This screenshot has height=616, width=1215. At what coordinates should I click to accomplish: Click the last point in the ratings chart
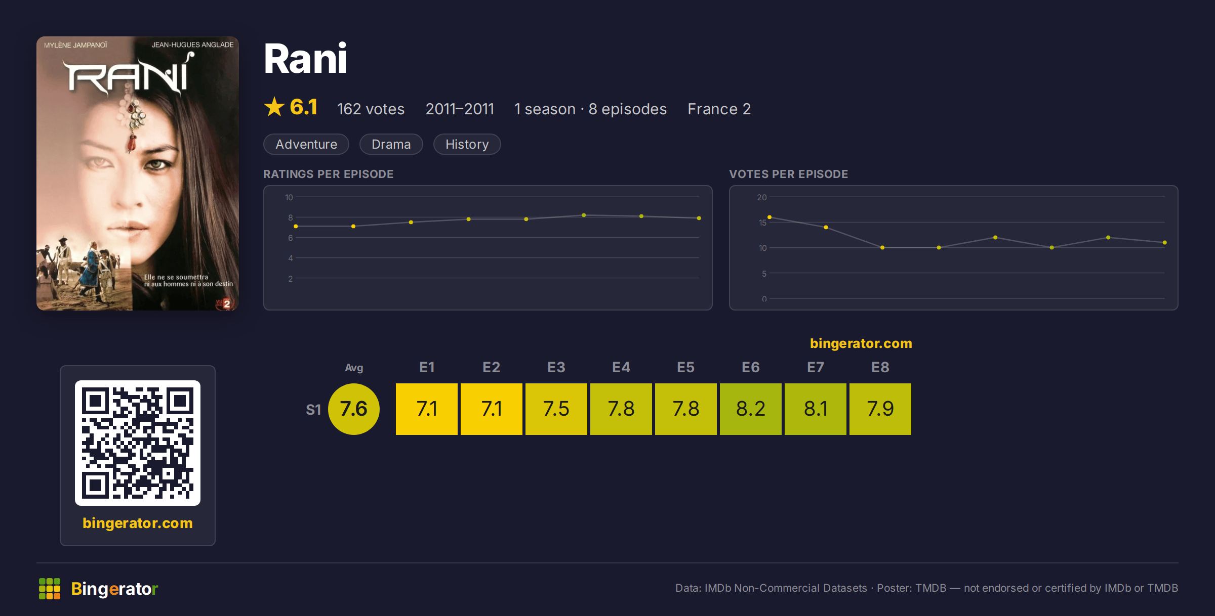(x=699, y=218)
